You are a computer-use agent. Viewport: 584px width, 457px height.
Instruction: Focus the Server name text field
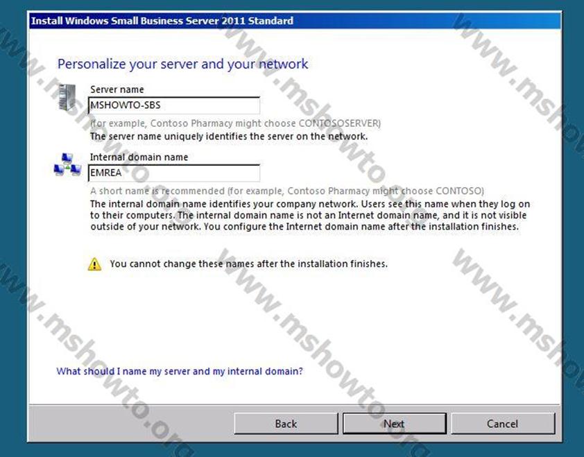point(174,105)
